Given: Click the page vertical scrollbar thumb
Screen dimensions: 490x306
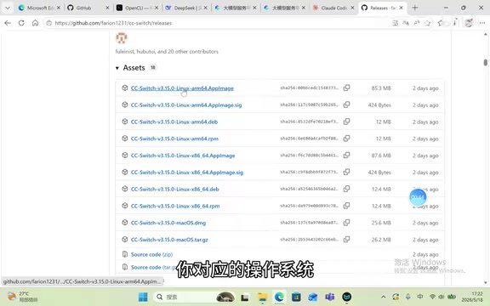Looking at the screenshot, I should click(x=485, y=62).
